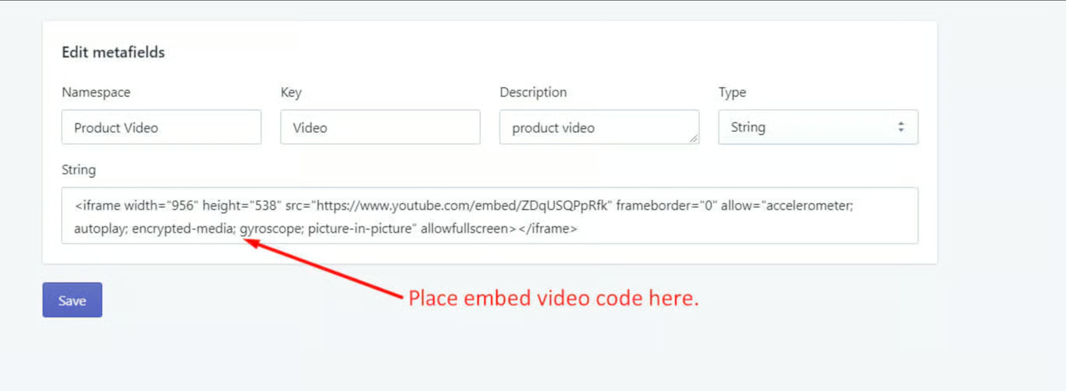Image resolution: width=1066 pixels, height=391 pixels.
Task: Click the Save button
Action: 72,300
